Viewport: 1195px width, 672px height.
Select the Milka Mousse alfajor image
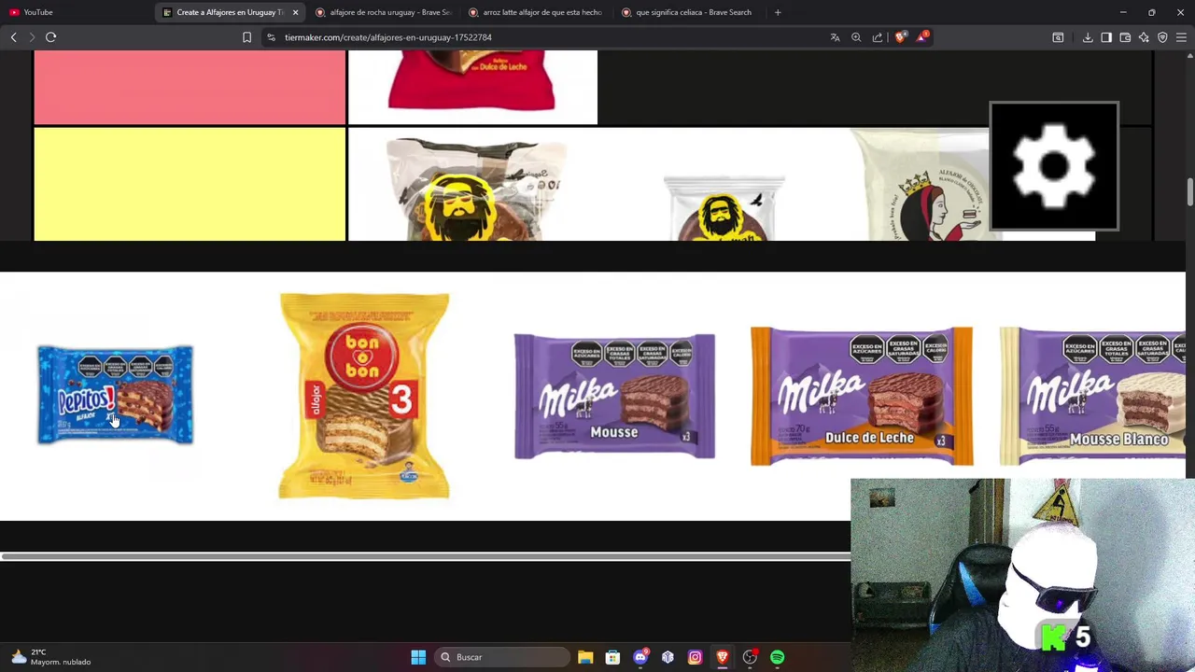click(614, 397)
